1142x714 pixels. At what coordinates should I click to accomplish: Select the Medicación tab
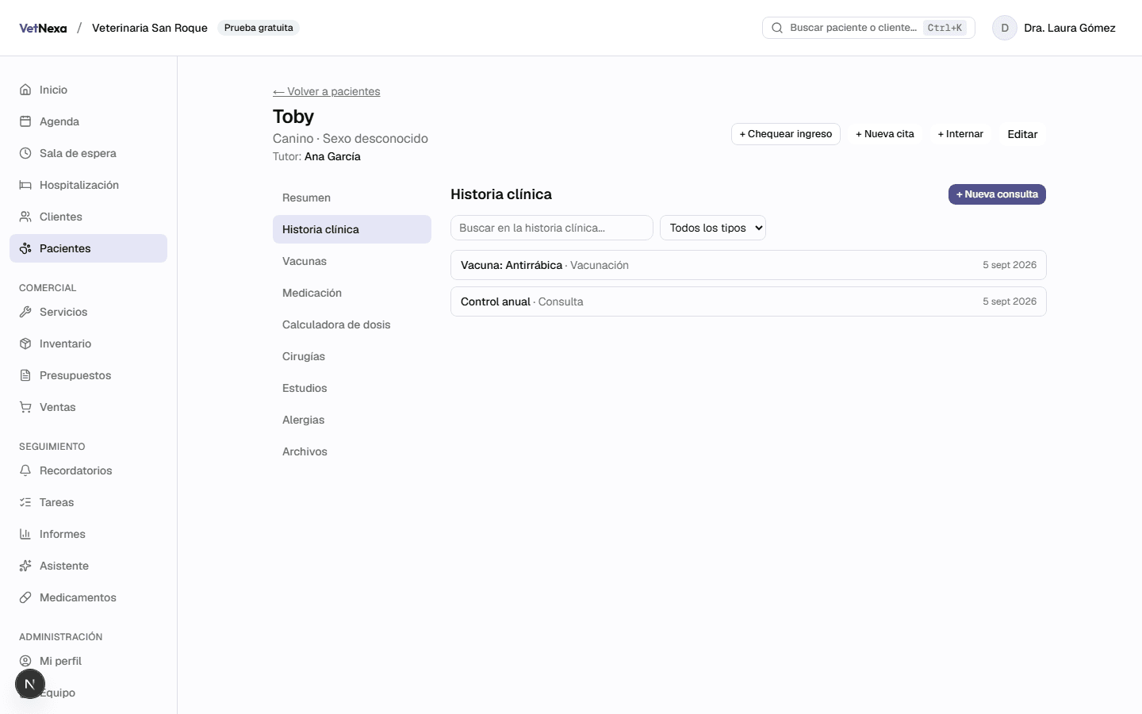[352, 293]
